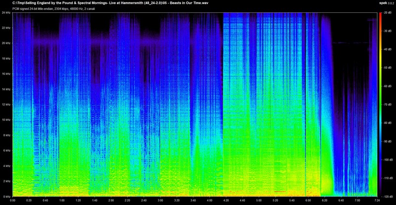Pick the '-110 dB' scale label

[387, 178]
